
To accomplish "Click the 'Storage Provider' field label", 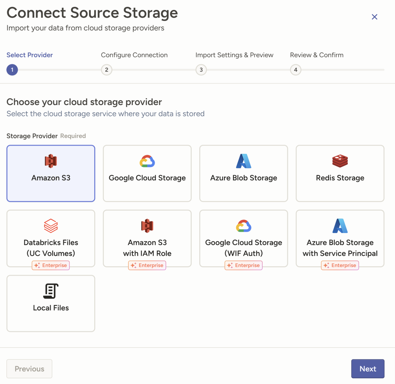I will coord(32,136).
